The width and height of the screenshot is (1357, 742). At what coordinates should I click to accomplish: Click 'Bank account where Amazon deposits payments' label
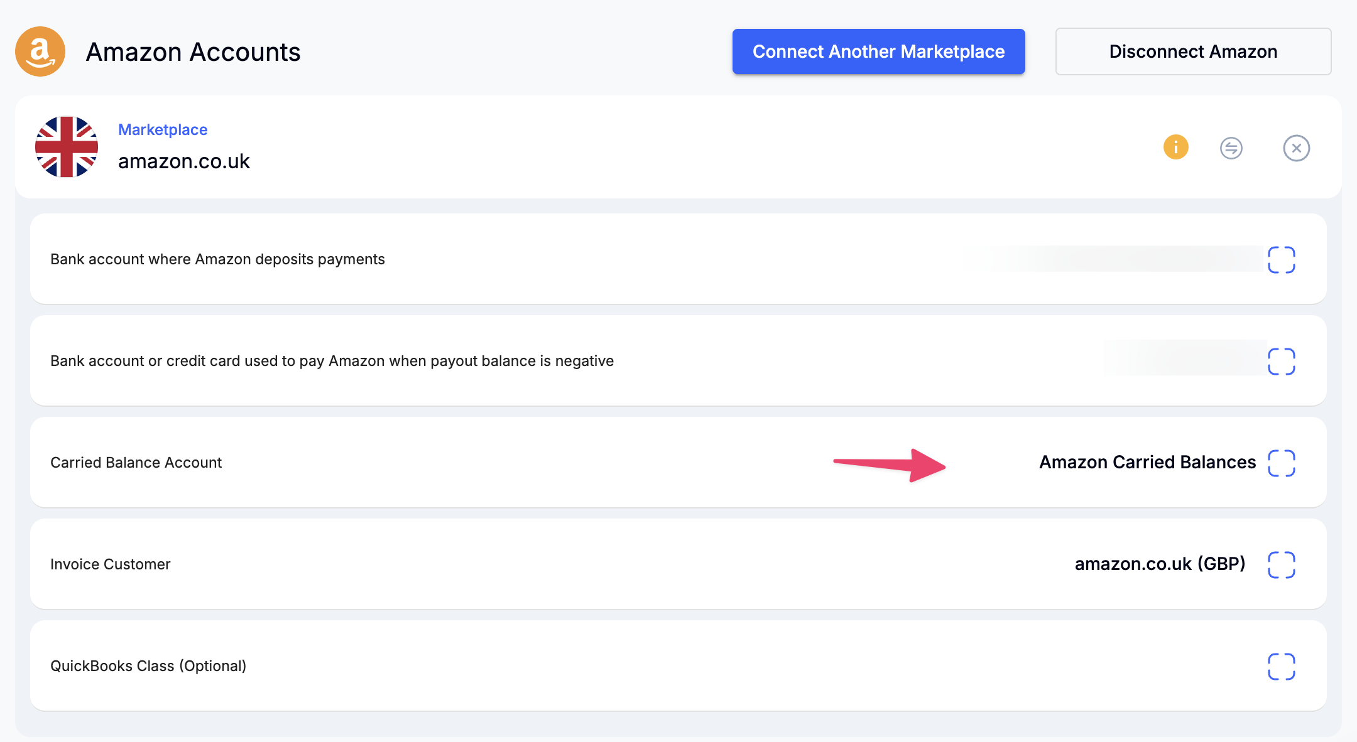(217, 259)
